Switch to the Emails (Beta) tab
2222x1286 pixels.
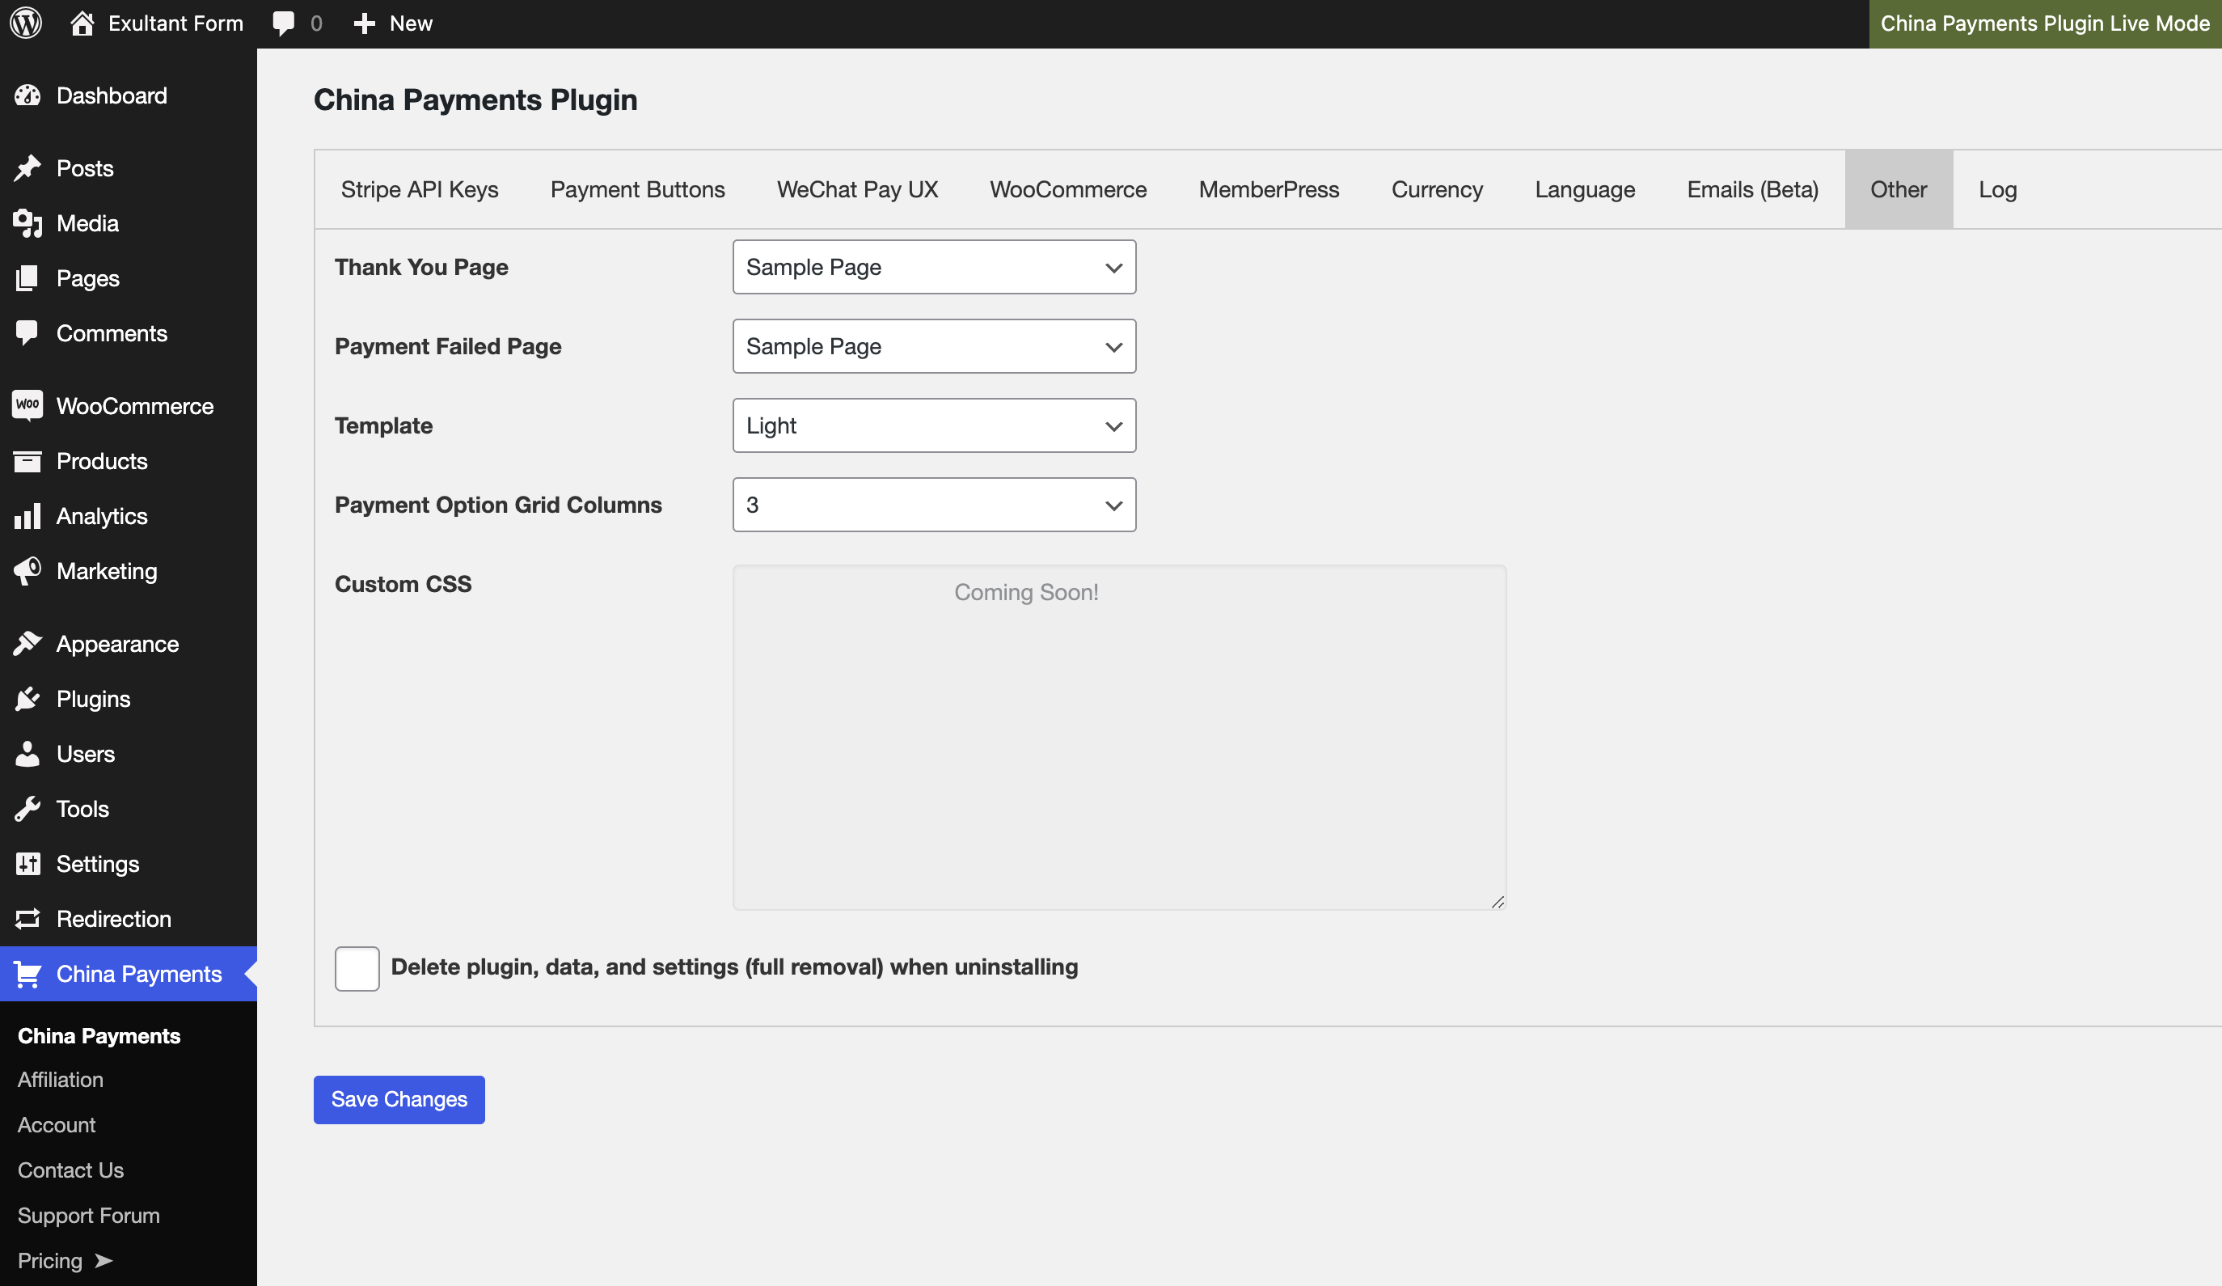click(1753, 189)
